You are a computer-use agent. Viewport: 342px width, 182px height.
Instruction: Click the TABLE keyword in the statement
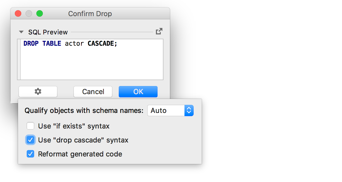pyautogui.click(x=52, y=44)
